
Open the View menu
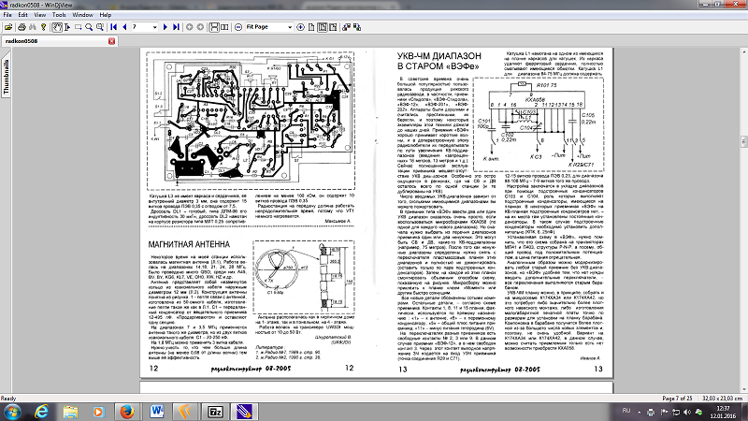click(x=36, y=16)
